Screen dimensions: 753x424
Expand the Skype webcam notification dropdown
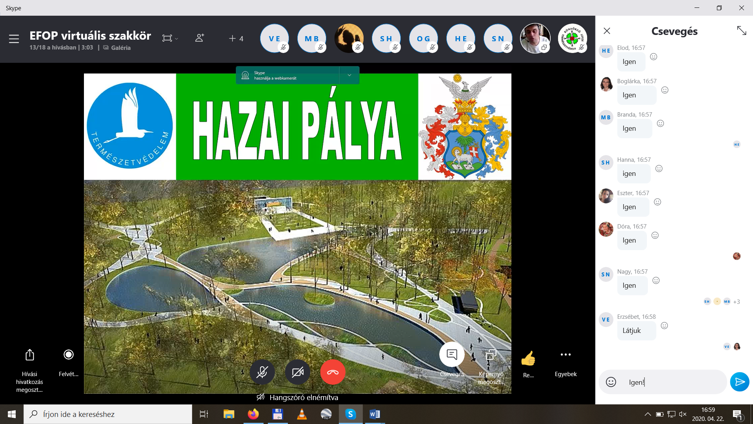(349, 75)
